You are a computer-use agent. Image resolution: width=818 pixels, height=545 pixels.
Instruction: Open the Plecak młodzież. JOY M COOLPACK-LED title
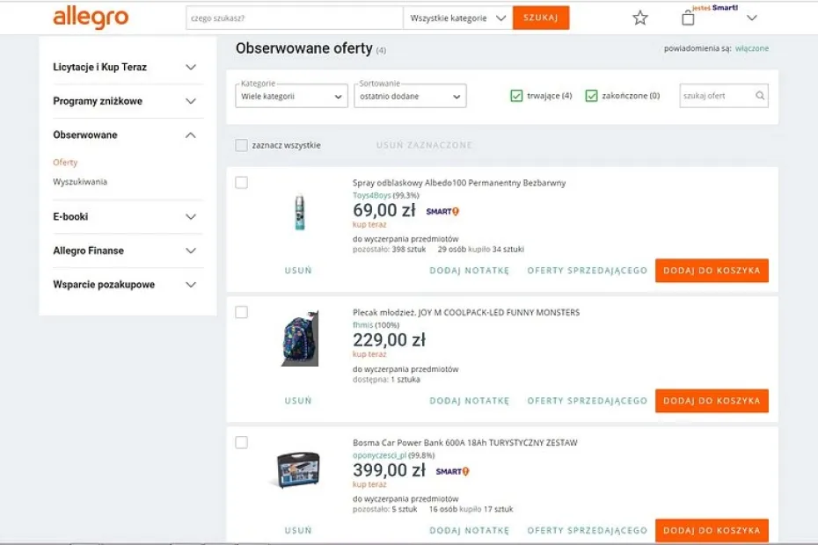(x=466, y=312)
